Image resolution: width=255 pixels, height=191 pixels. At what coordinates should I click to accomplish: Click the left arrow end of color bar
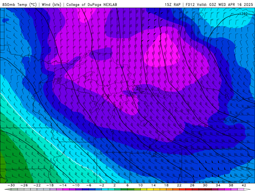(8, 189)
